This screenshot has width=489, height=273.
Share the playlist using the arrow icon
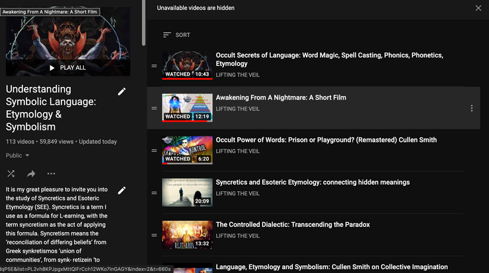(31, 174)
